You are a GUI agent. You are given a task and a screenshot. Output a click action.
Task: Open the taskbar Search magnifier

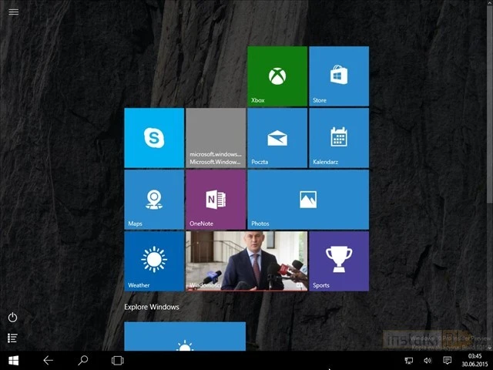click(83, 360)
